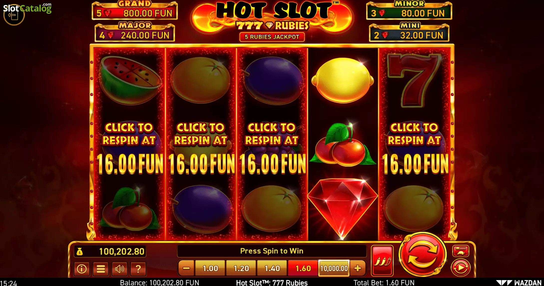This screenshot has height=286, width=544.
Task: Spin the reels with red button
Action: [x=422, y=255]
